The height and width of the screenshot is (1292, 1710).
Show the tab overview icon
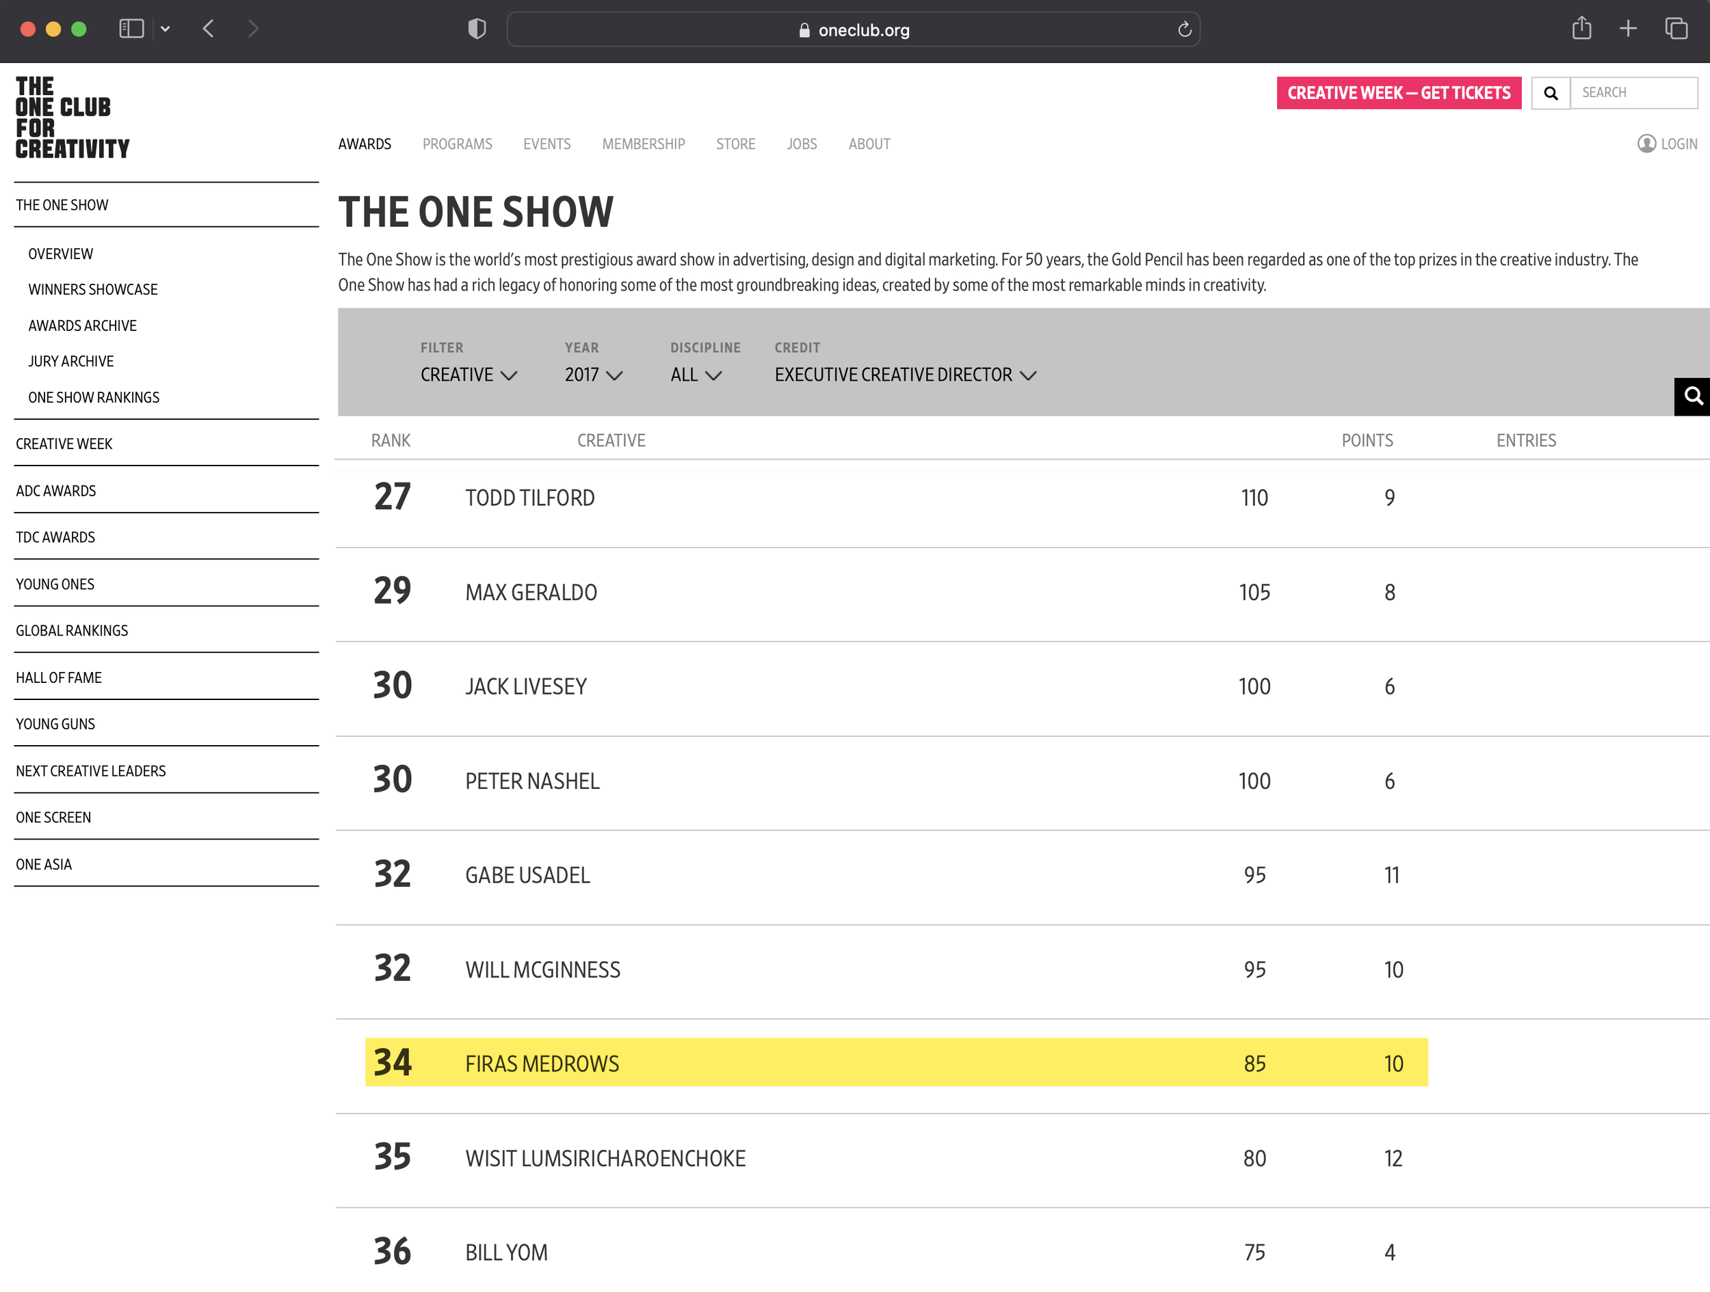[x=1675, y=29]
